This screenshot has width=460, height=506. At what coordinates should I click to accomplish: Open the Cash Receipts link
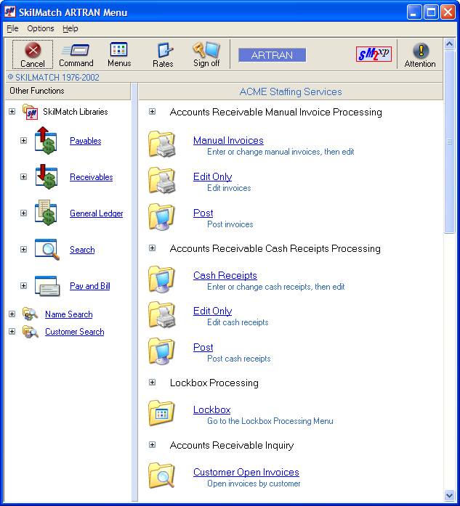(225, 275)
